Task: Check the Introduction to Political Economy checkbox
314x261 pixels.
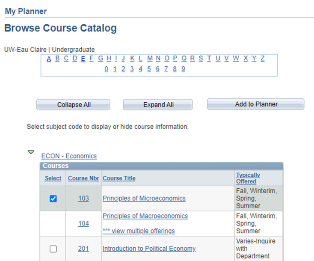Action: (x=53, y=249)
